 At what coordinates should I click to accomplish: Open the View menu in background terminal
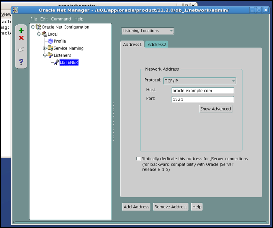click(x=6, y=14)
